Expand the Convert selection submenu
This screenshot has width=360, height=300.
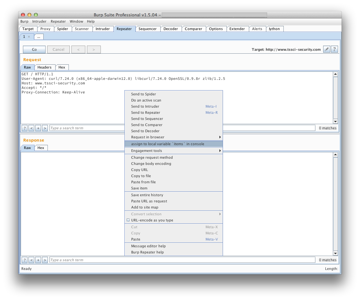pos(174,214)
